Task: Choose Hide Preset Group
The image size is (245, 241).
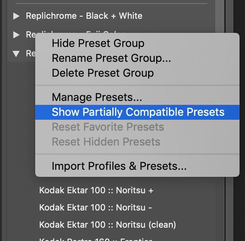Action: coord(98,43)
